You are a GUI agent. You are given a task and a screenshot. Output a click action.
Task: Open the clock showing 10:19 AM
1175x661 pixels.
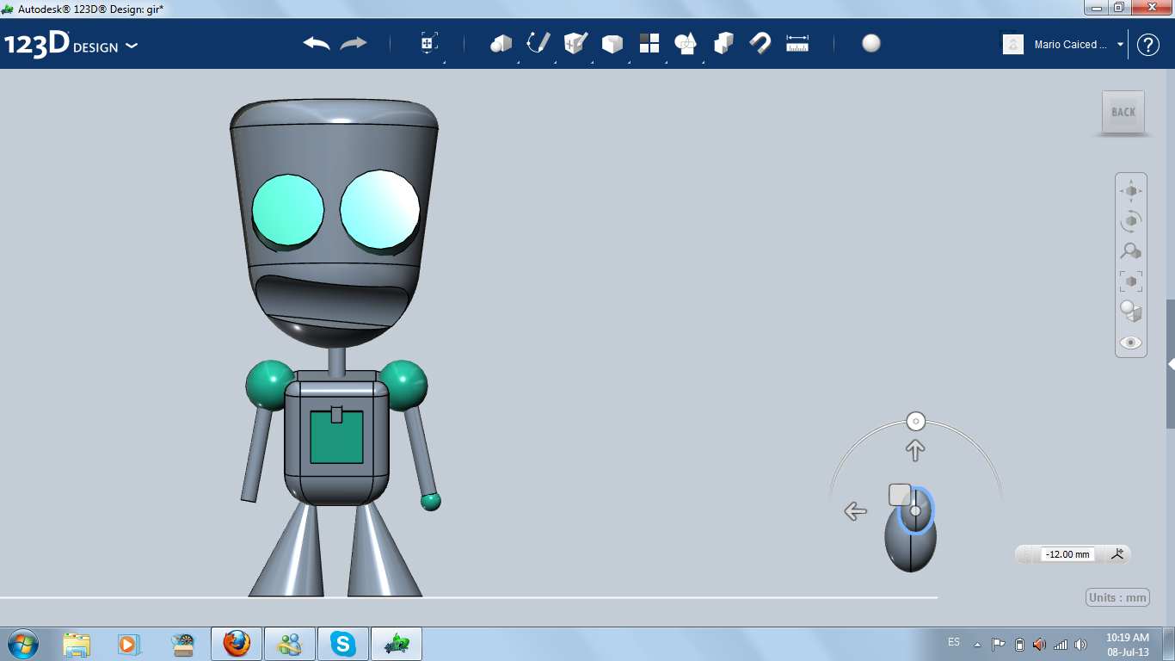[1128, 644]
